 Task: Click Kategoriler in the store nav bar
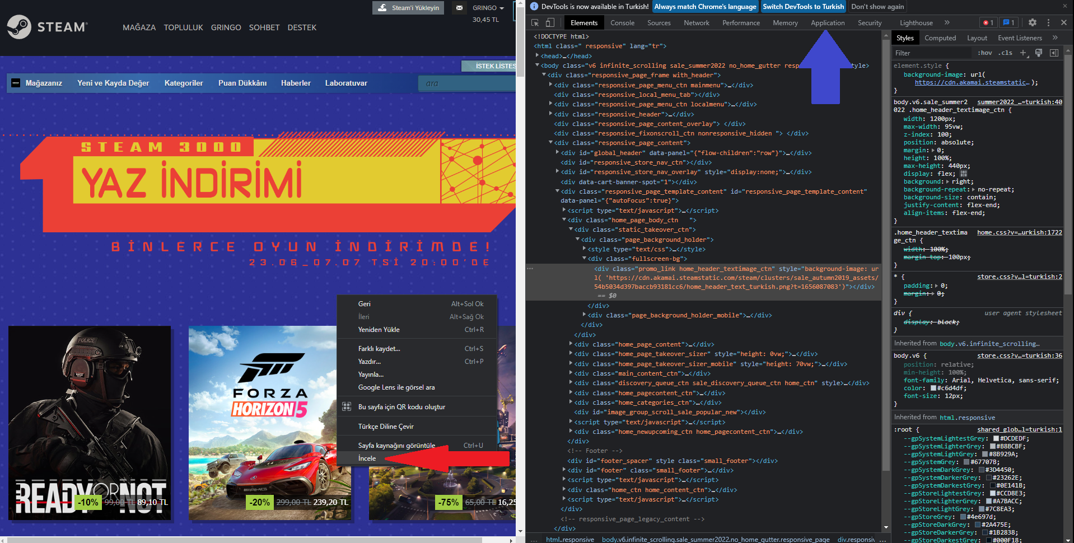point(184,83)
